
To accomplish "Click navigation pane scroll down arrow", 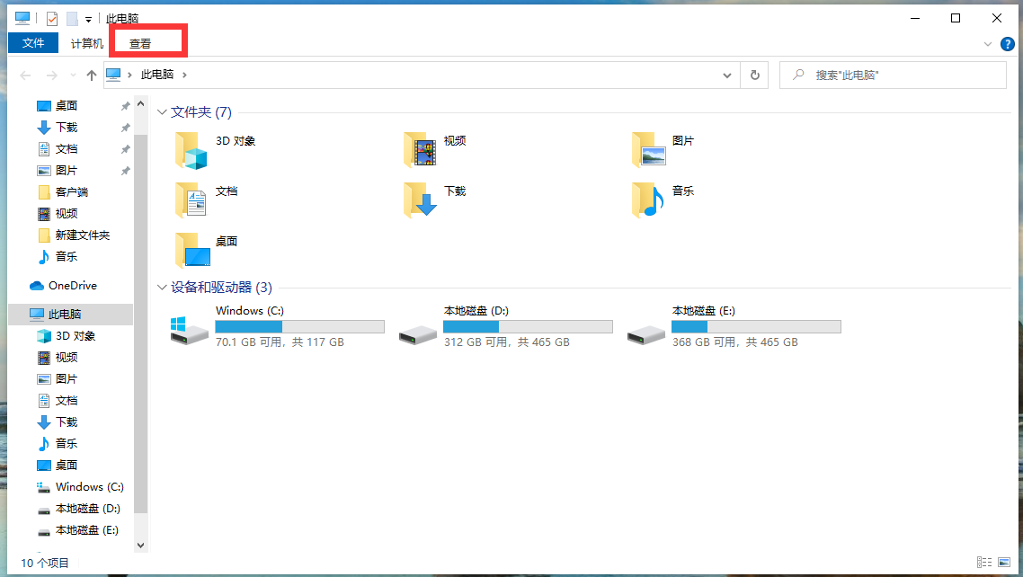I will click(141, 545).
